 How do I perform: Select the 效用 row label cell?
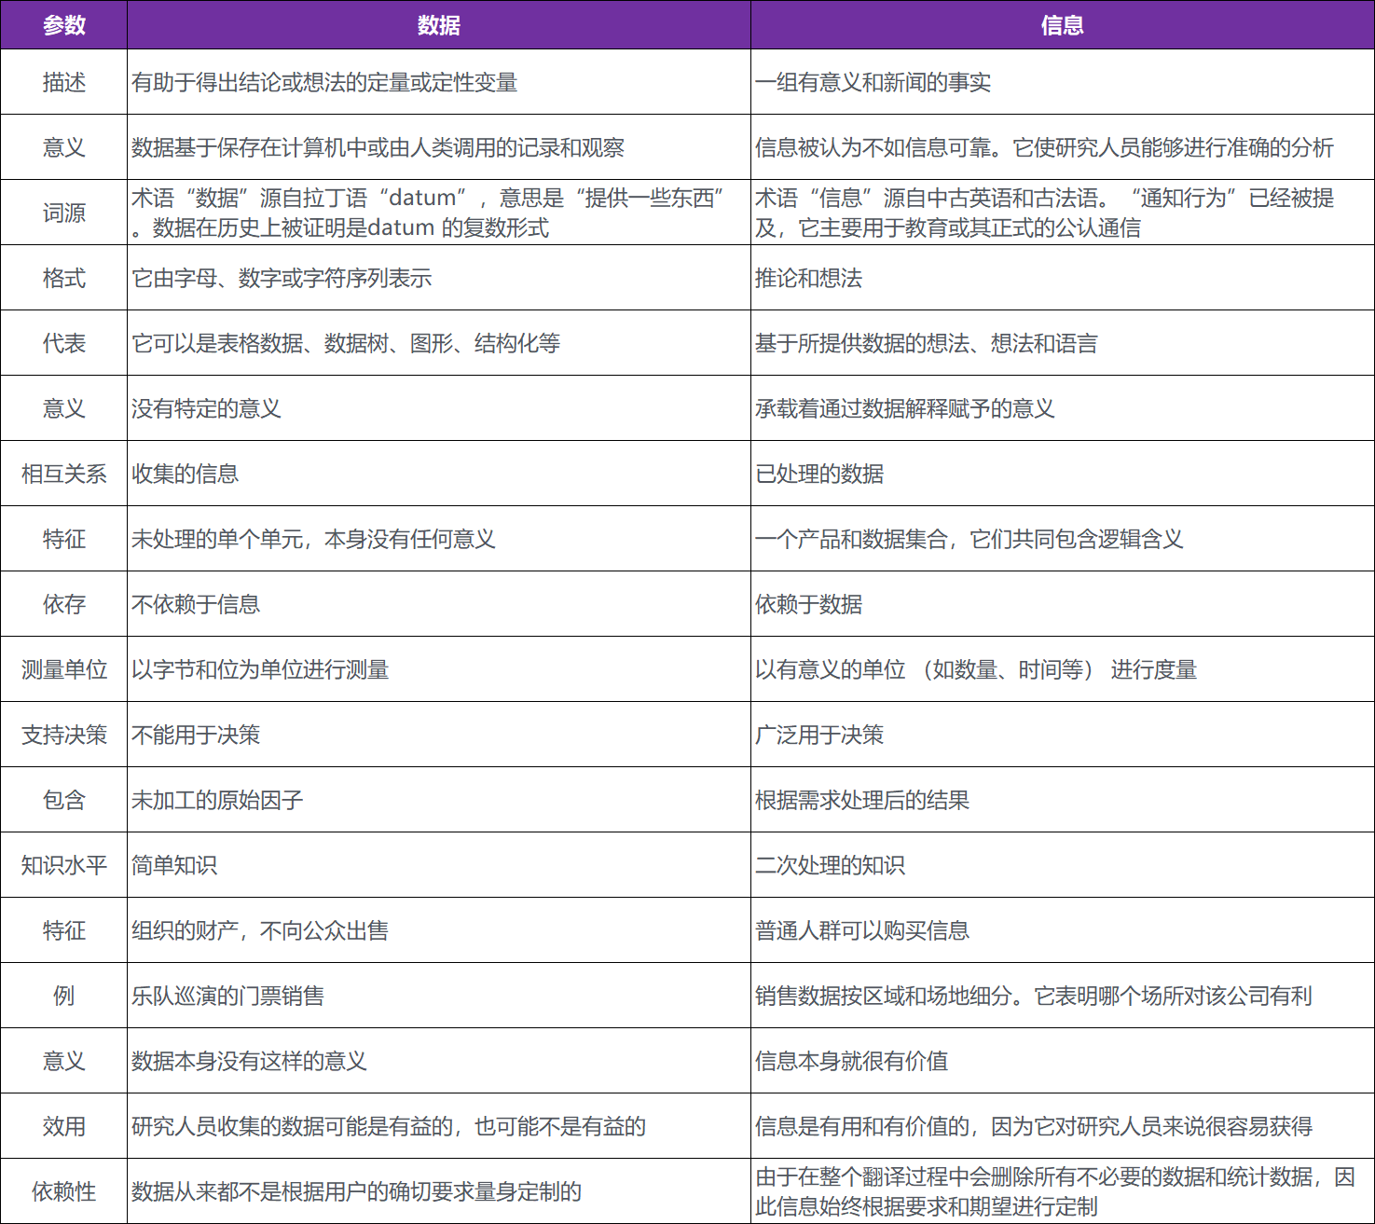click(63, 1126)
